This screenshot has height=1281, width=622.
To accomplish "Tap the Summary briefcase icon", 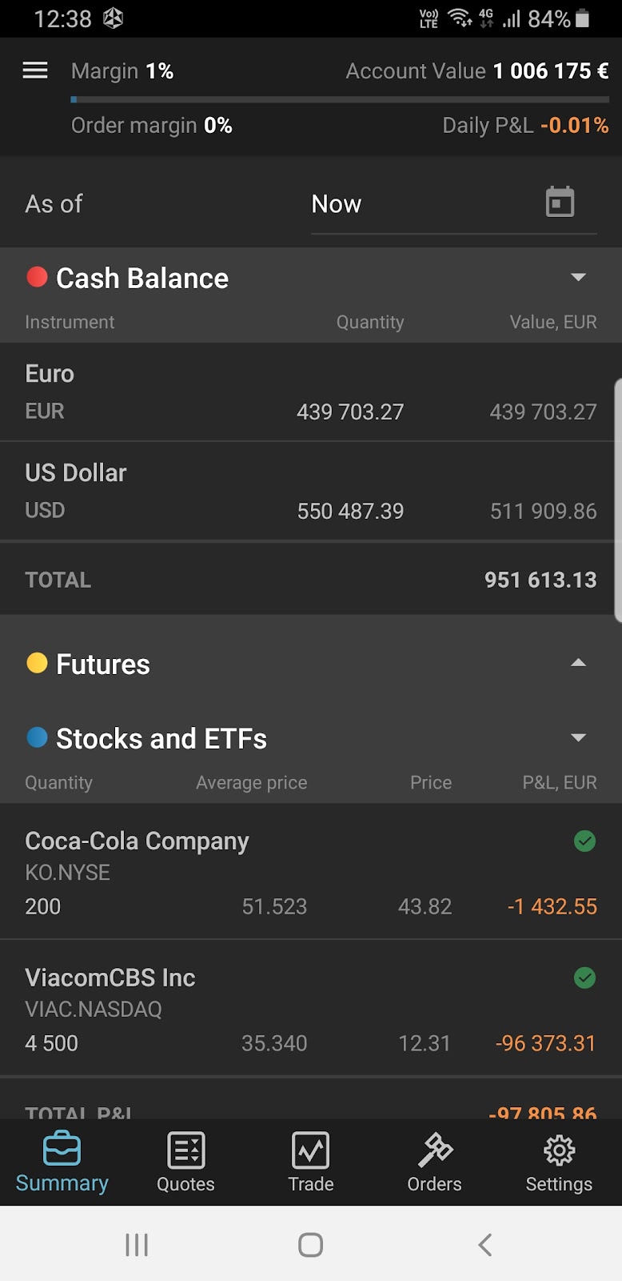I will pos(62,1150).
